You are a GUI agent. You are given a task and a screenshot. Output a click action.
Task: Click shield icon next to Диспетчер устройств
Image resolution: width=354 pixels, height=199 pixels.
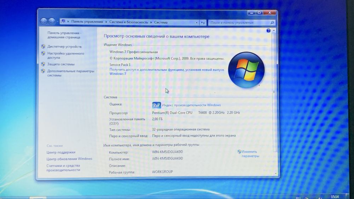point(43,46)
